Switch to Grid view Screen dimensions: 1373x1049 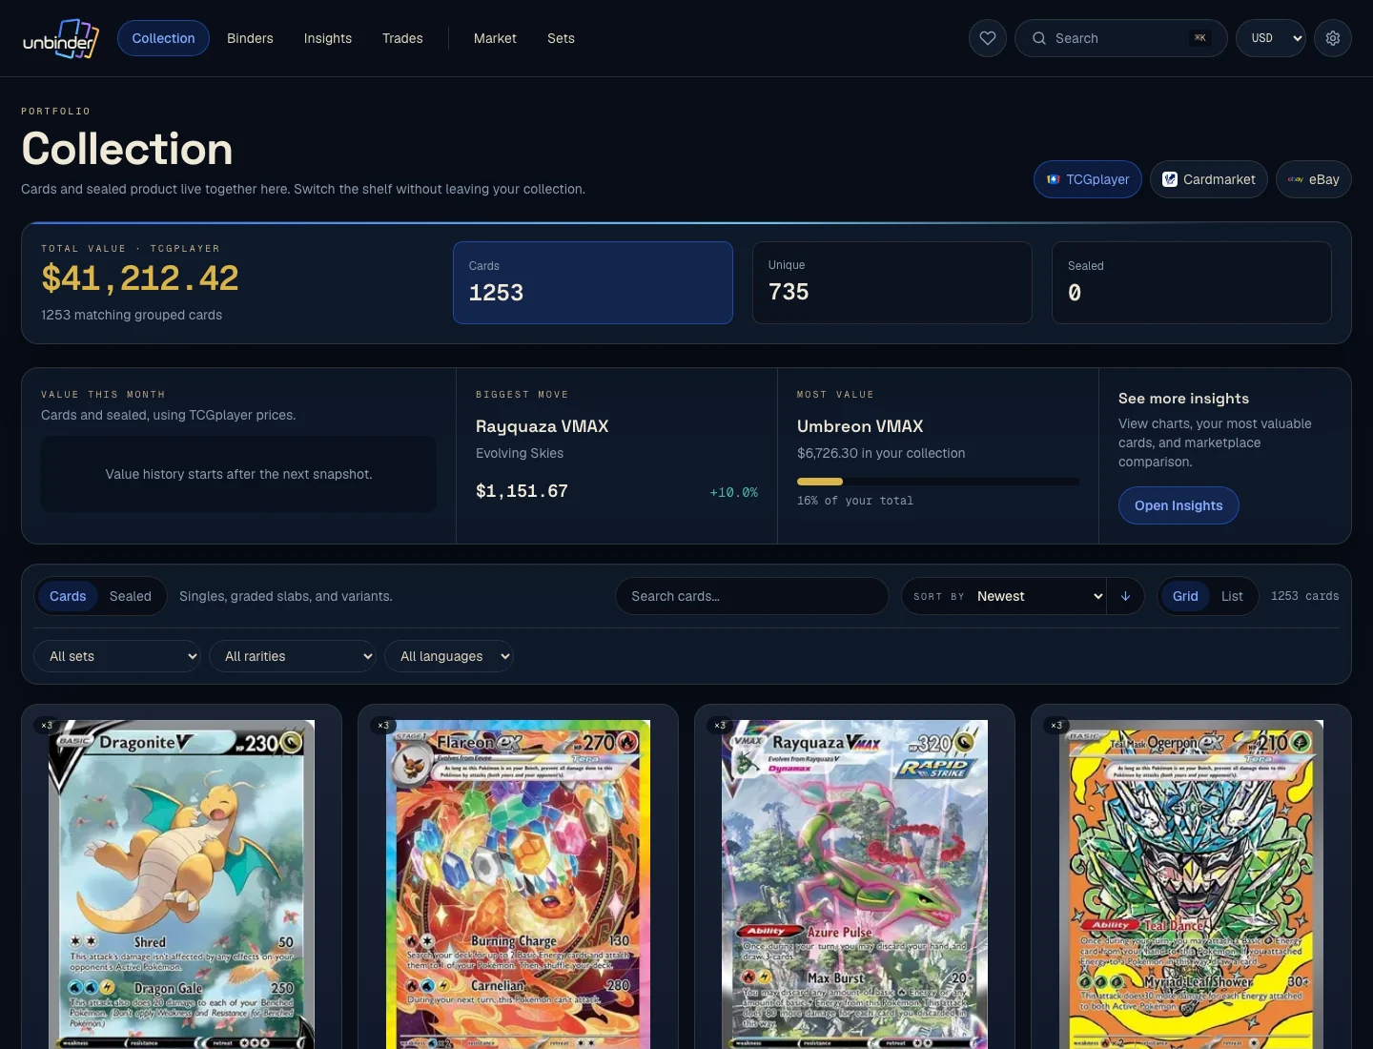[x=1185, y=596]
